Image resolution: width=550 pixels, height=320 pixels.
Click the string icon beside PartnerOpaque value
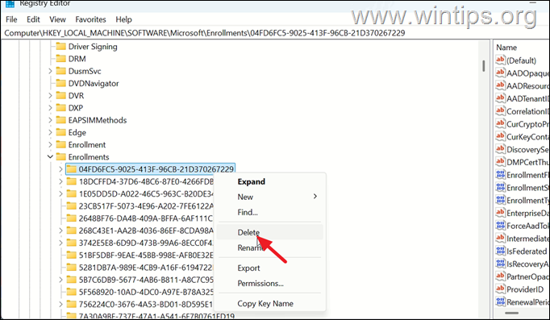click(501, 276)
